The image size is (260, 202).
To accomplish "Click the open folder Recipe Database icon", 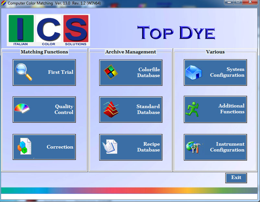I will [x=110, y=147].
